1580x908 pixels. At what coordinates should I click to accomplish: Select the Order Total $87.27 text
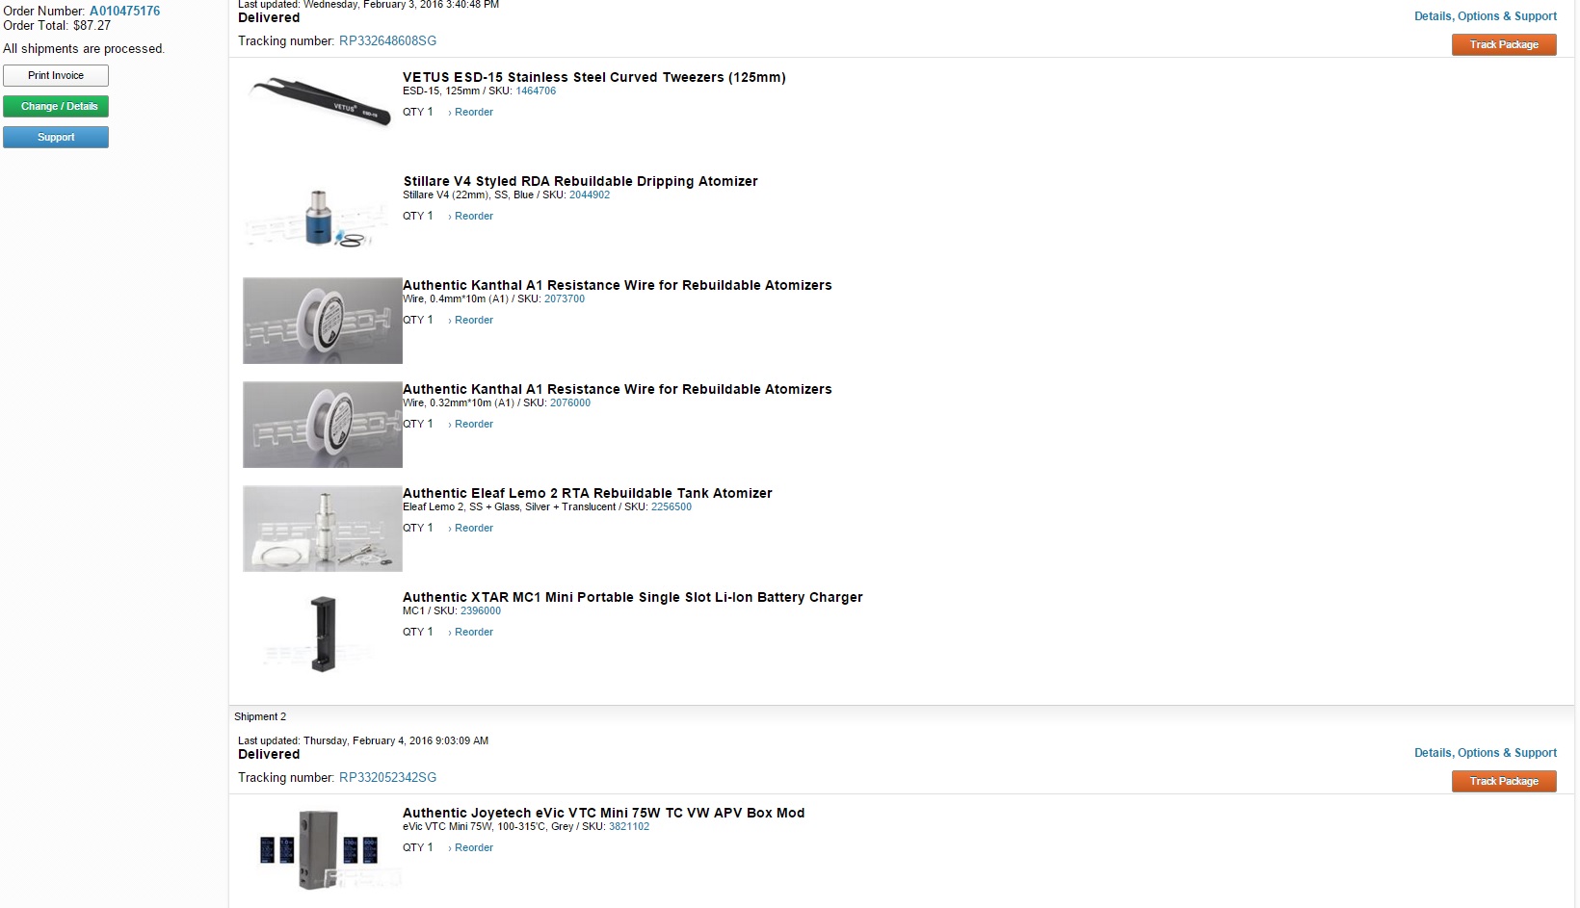(57, 26)
